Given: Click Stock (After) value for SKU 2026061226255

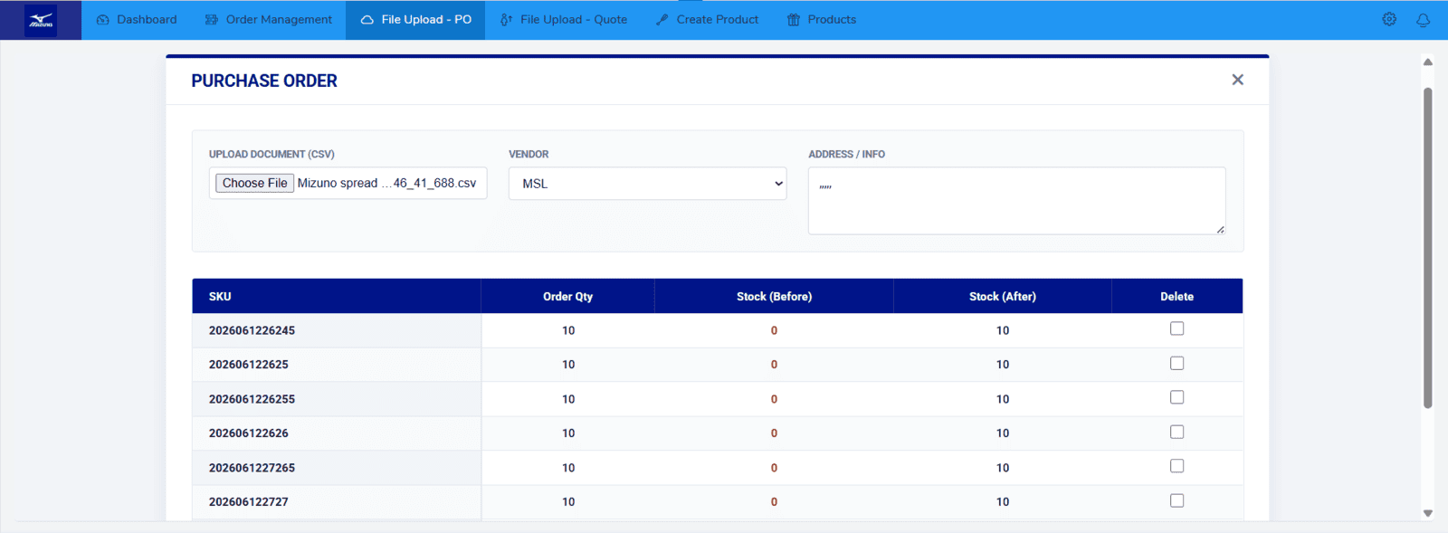Looking at the screenshot, I should click(1003, 399).
